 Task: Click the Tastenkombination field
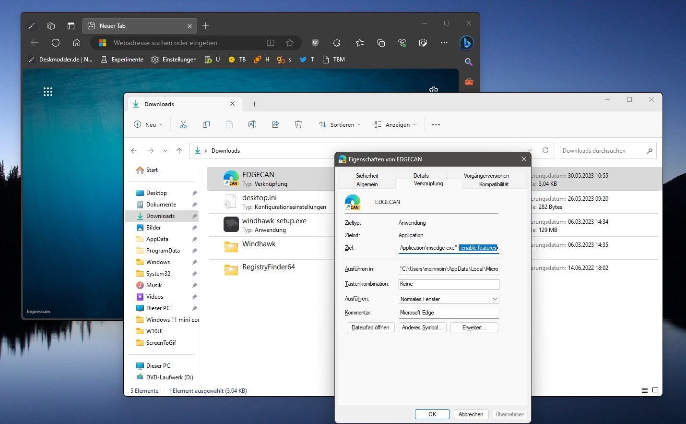tap(449, 284)
